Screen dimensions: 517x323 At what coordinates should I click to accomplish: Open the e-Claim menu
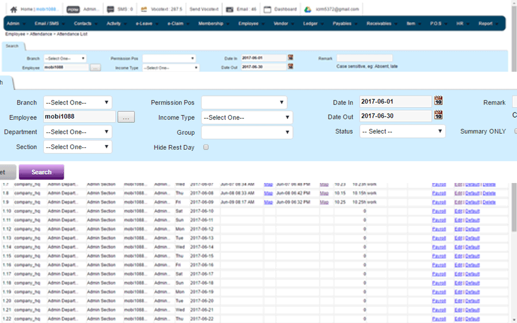tap(178, 24)
